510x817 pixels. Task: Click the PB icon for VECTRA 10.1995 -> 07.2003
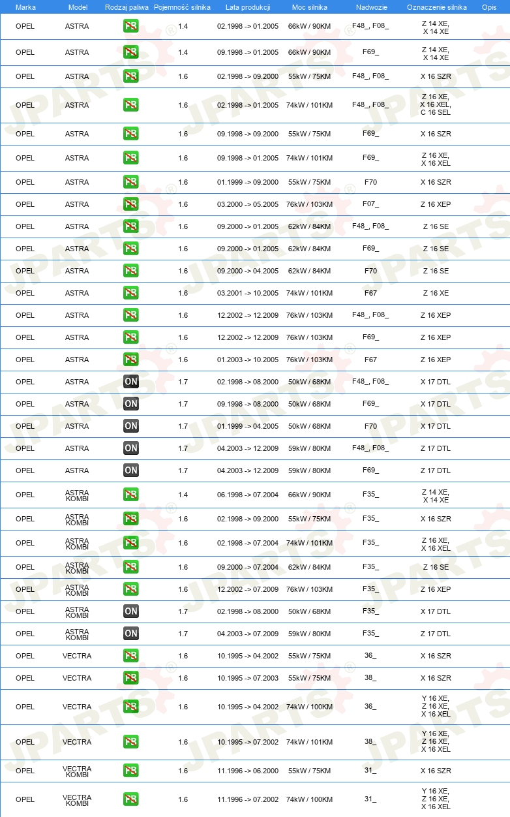coord(131,679)
